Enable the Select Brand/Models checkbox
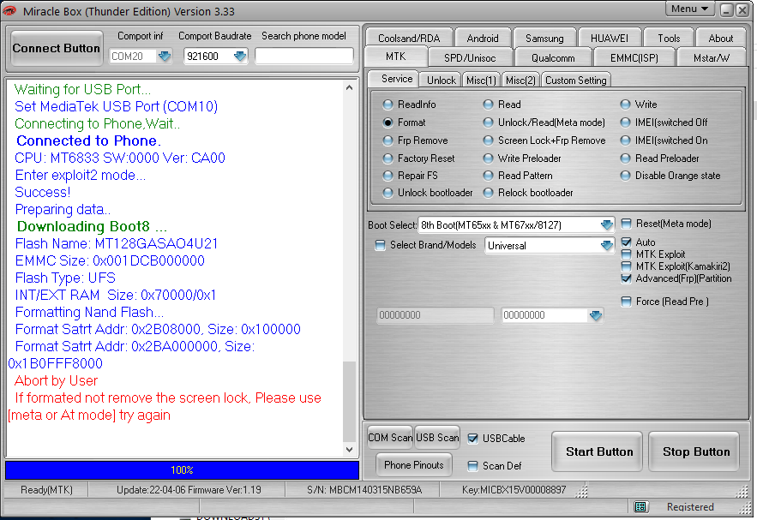Image resolution: width=757 pixels, height=520 pixels. (381, 245)
